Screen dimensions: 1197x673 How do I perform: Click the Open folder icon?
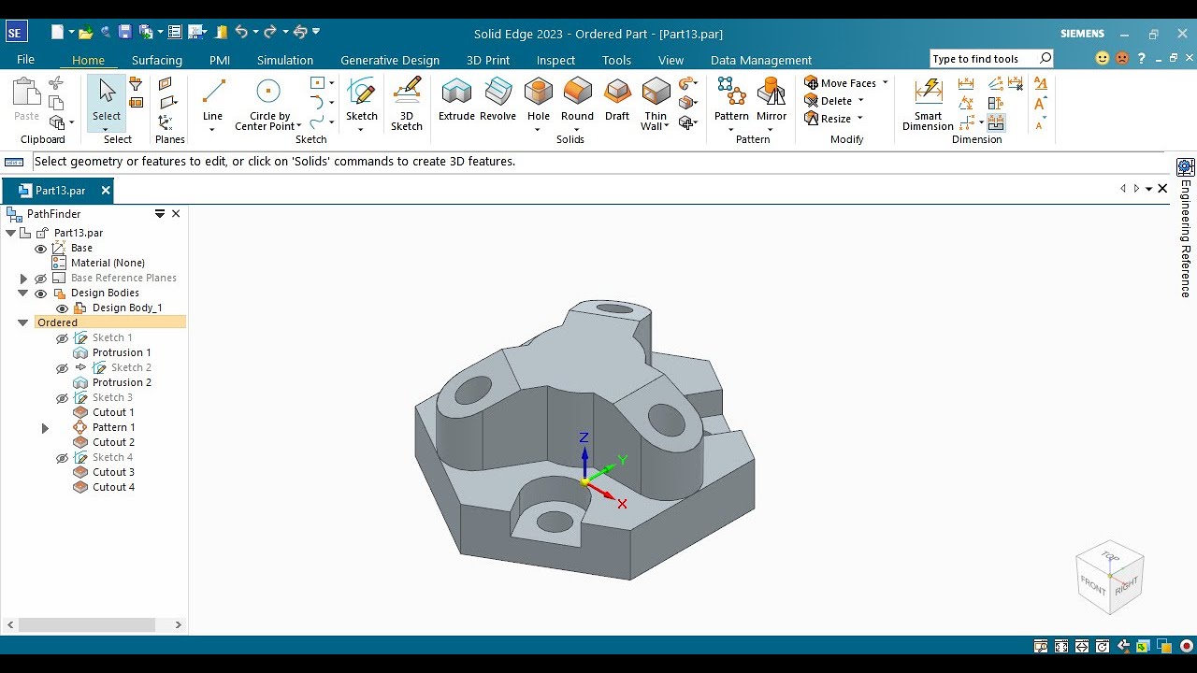pos(85,32)
